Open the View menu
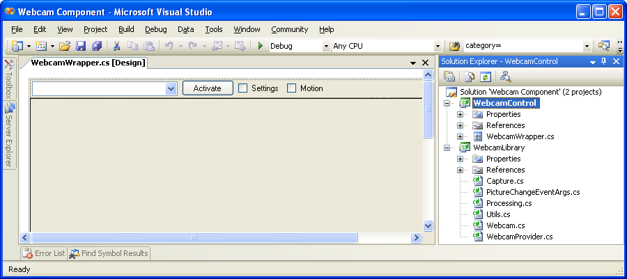Viewport: 627px width, 279px height. coord(65,29)
